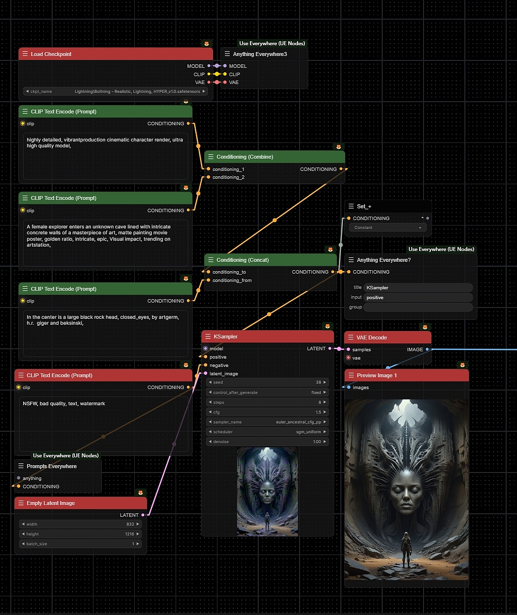
Task: Click the 'Use Everywhere (UE Nodes)' label above Prompts Everywhere
Action: point(66,455)
